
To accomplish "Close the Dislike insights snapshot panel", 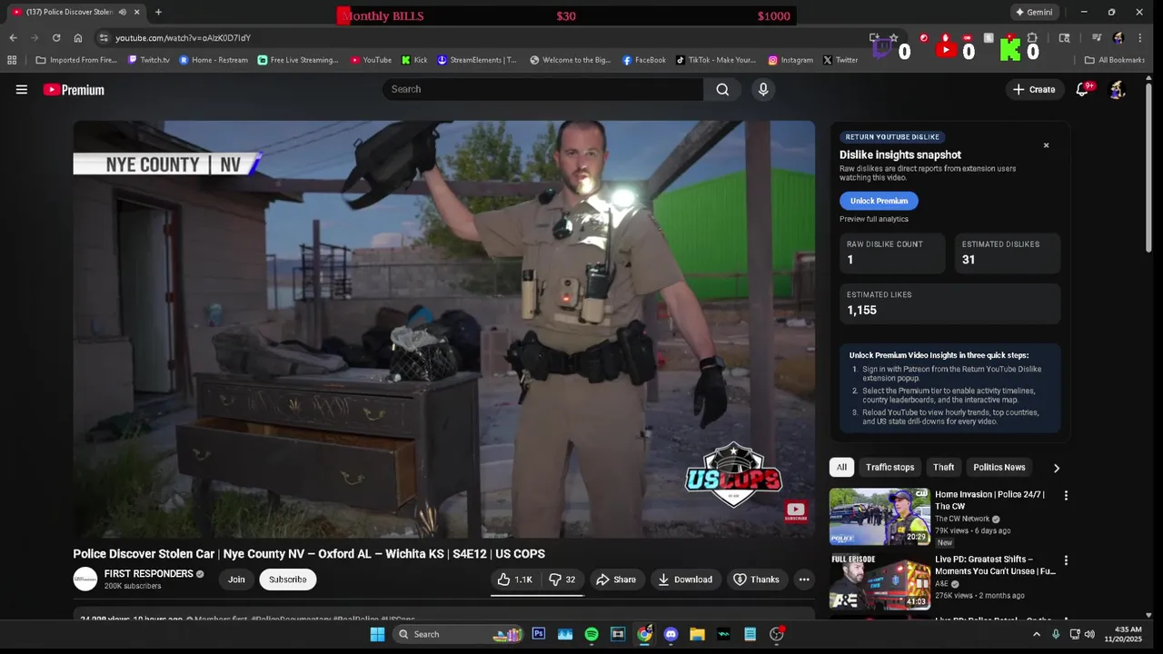I will [x=1046, y=145].
